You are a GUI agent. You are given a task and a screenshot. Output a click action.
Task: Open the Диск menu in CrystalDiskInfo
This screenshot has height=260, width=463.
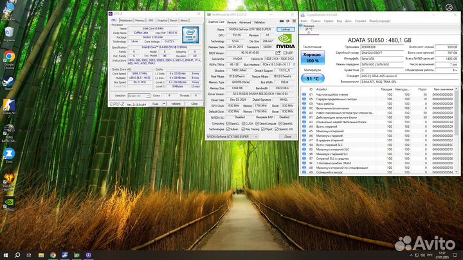[348, 21]
